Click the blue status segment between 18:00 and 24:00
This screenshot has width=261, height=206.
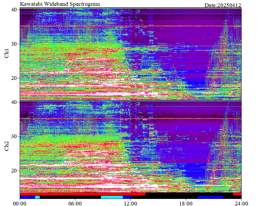point(210,197)
